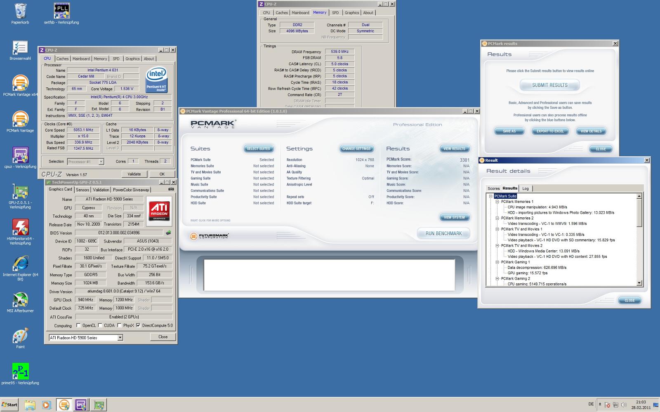Switch to Scores tab in Result details
Viewport: 660px width, 412px height.
click(x=493, y=188)
